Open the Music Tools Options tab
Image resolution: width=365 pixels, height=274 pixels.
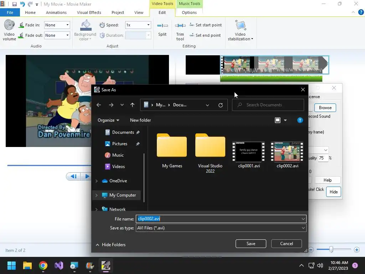click(189, 12)
